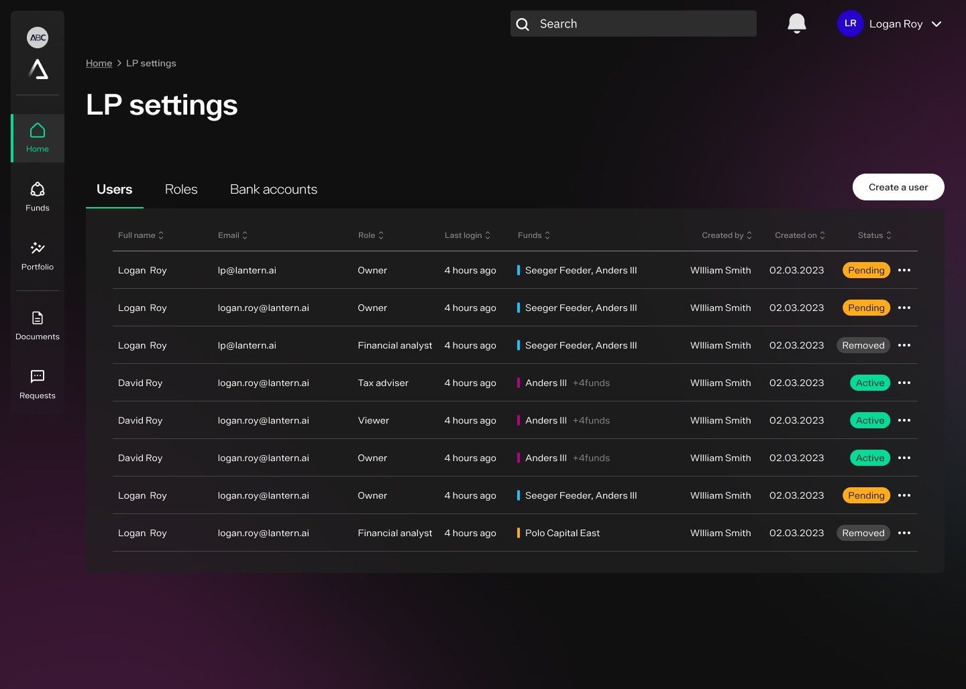Click Anders III fund in Viewer row
This screenshot has width=966, height=689.
coord(546,420)
